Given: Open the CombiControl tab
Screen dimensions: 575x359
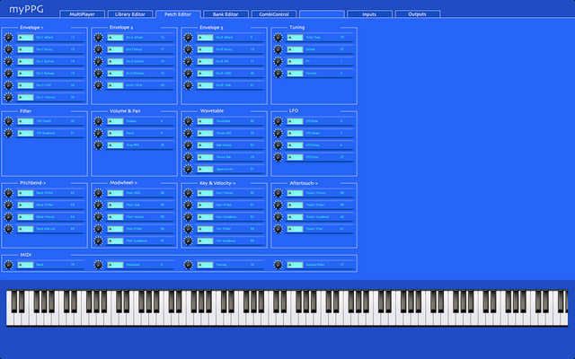Looking at the screenshot, I should [273, 14].
